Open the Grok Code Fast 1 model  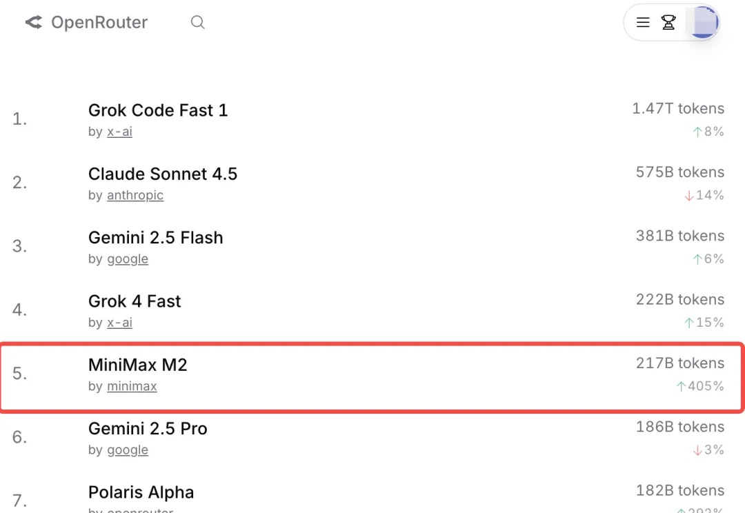(x=158, y=110)
